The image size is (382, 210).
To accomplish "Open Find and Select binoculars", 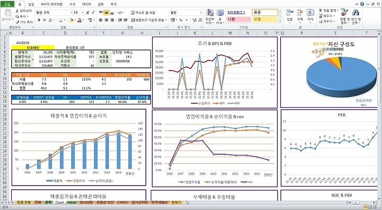I will (355, 17).
